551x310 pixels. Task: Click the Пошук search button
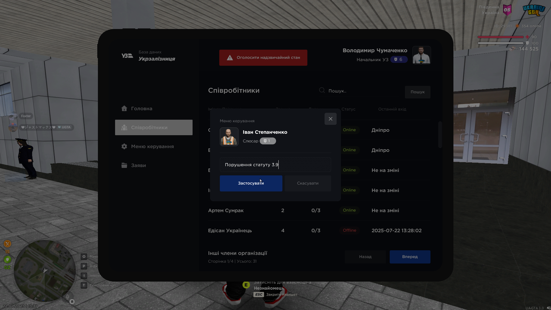[x=418, y=92]
